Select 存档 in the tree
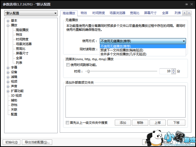196x147 pixels. [14, 105]
